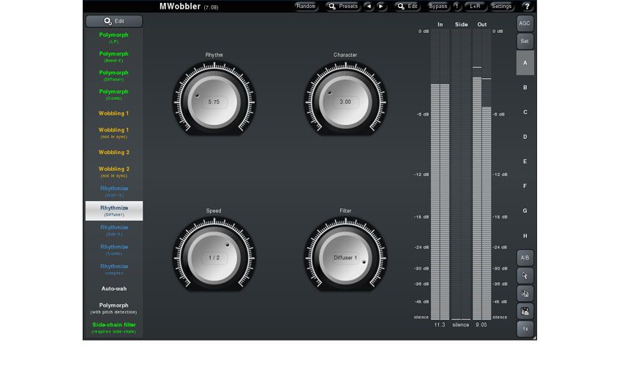The height and width of the screenshot is (369, 622).
Task: Toggle the A/B comparison button
Action: tap(525, 258)
